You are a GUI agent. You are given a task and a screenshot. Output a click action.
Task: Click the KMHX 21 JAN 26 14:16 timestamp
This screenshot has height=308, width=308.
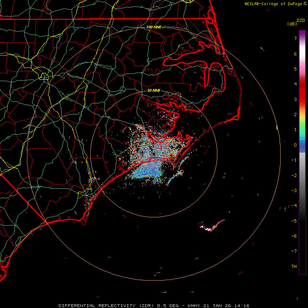219,306
